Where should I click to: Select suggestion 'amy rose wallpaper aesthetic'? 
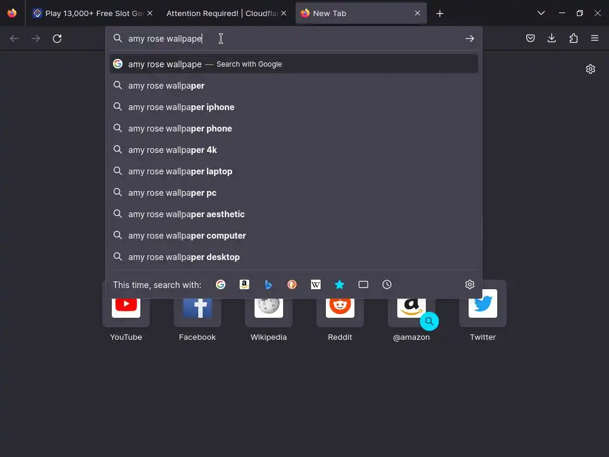(294, 214)
